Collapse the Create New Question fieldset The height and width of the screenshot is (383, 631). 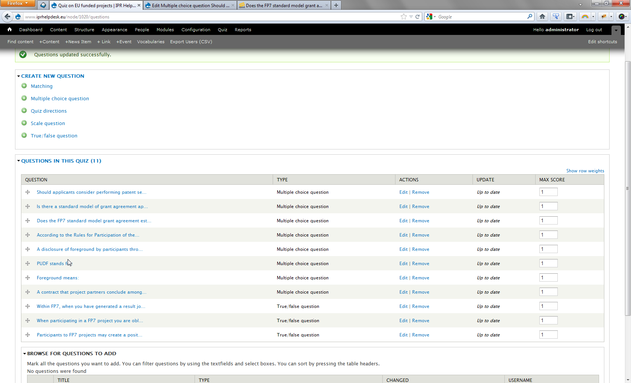[x=52, y=76]
